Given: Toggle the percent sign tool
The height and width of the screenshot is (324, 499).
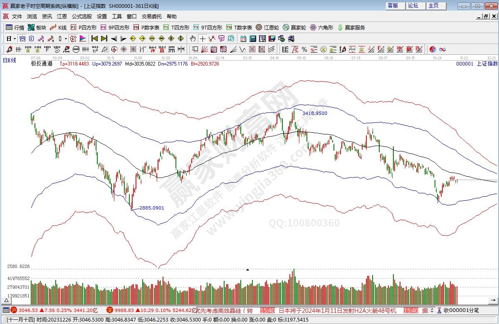Looking at the screenshot, I should tap(304, 49).
